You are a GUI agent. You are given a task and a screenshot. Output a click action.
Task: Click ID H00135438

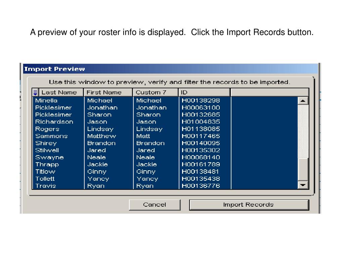click(201, 179)
